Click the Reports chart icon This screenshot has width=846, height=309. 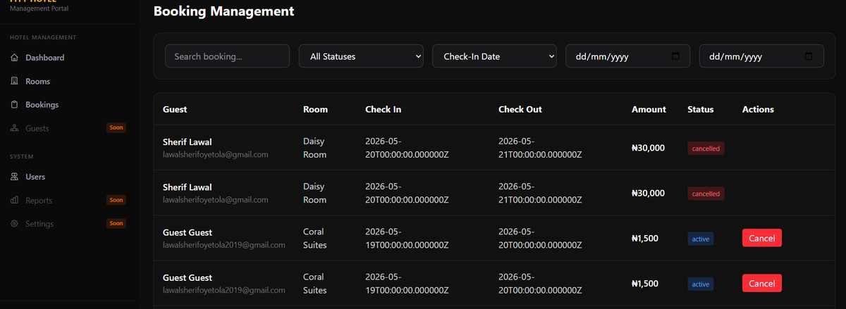pyautogui.click(x=15, y=201)
